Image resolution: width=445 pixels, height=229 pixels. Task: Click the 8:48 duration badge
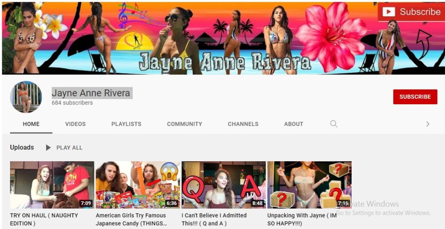click(x=257, y=203)
